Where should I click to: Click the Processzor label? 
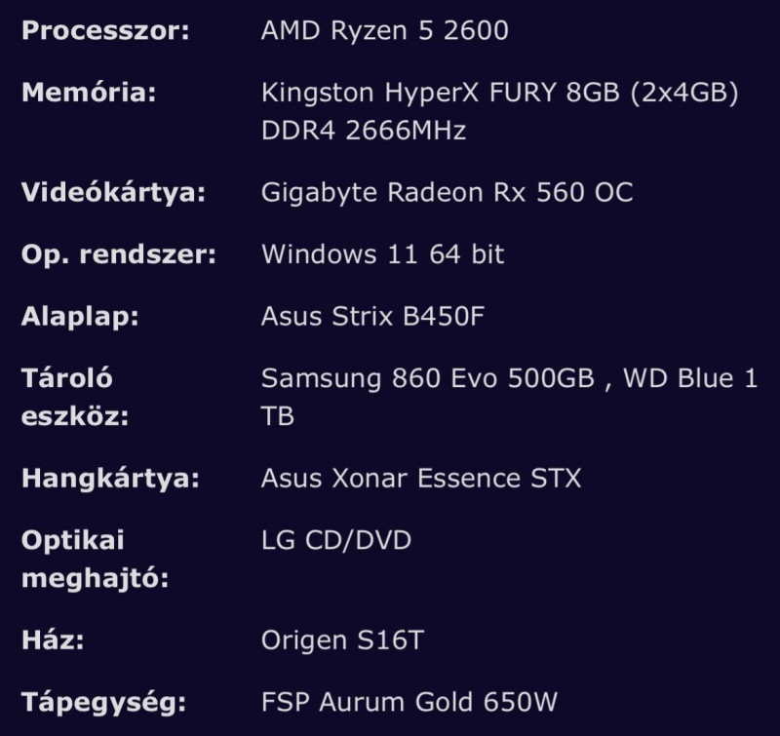pos(105,30)
